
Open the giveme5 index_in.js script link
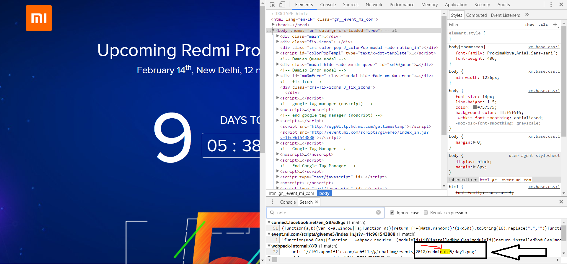[x=370, y=132]
